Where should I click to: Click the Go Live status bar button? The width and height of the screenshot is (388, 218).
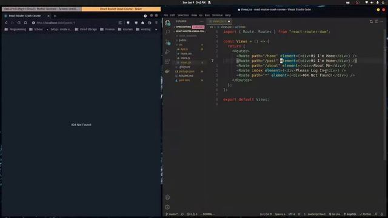pyautogui.click(x=334, y=214)
